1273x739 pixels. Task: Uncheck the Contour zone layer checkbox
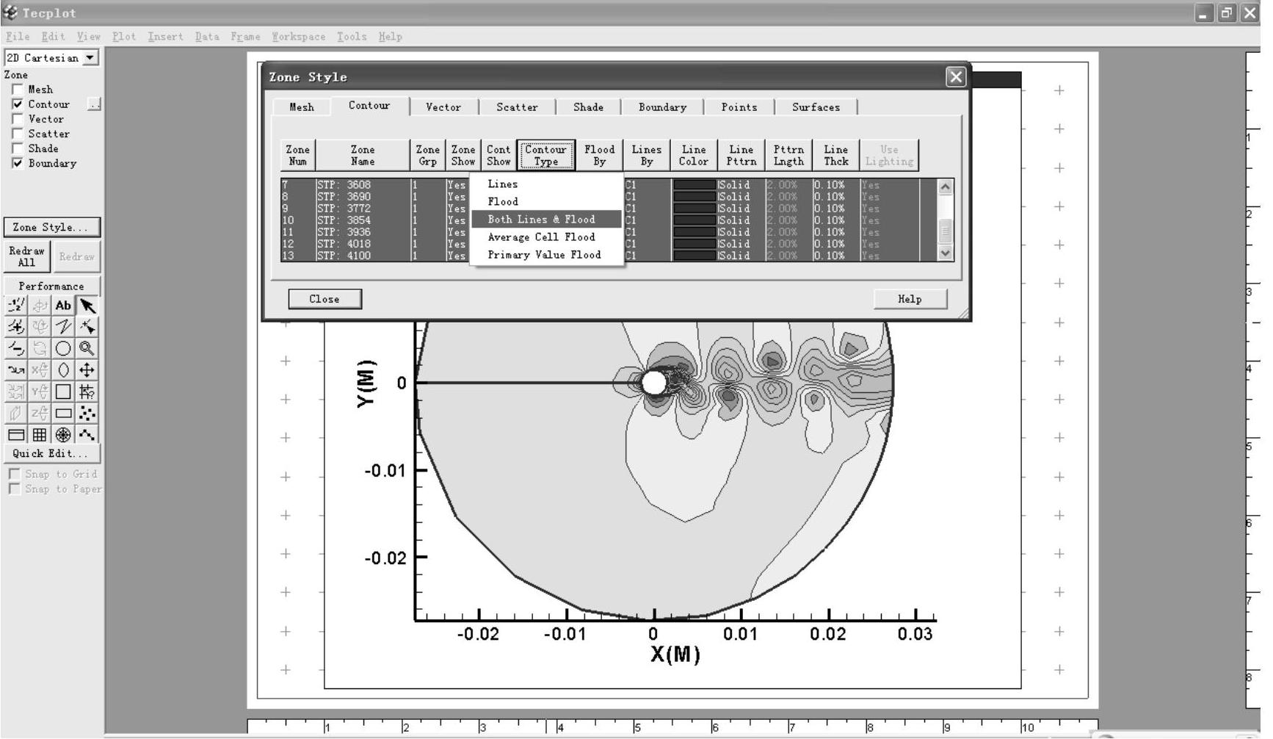click(18, 104)
